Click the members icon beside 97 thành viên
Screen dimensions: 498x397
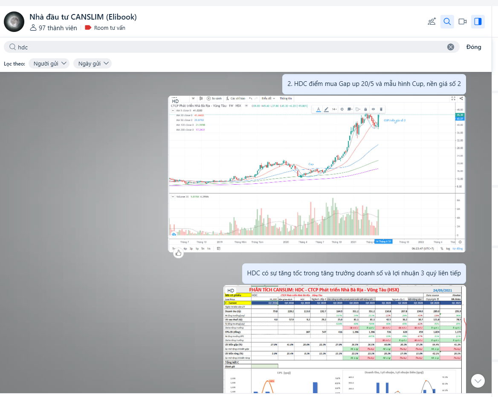(33, 28)
